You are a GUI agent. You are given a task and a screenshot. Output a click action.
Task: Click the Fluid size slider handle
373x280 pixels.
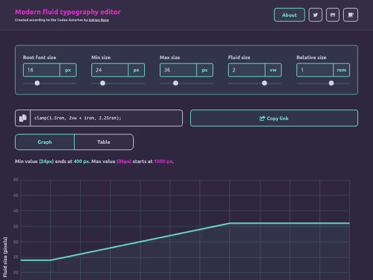tap(264, 83)
